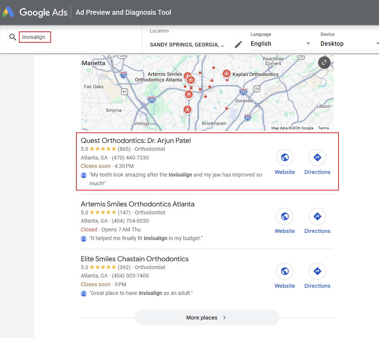Click the Elite Smiles Chastain Orthodontics title

(x=135, y=259)
